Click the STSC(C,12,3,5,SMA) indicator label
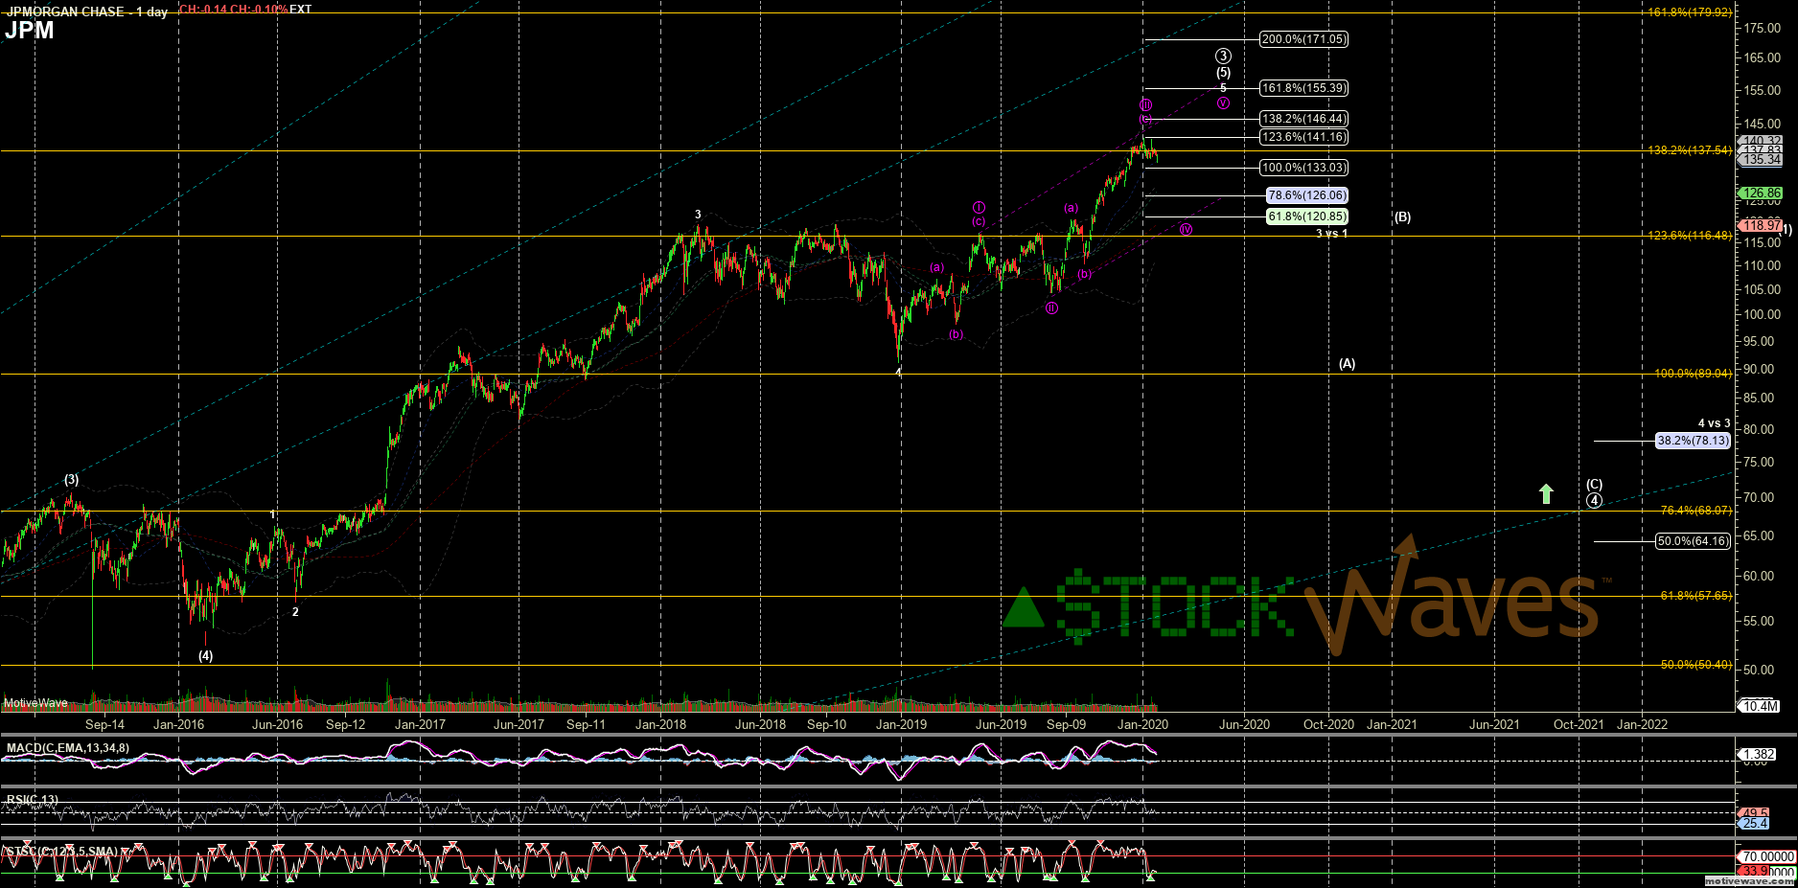1798x888 pixels. click(x=61, y=852)
